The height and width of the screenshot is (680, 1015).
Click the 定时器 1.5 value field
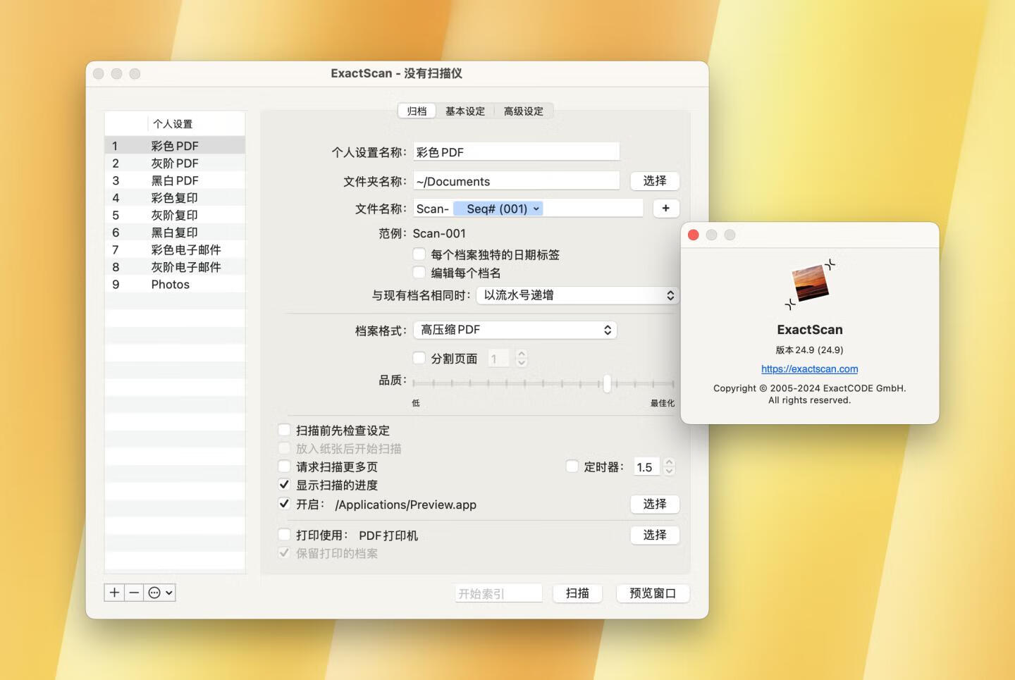[646, 466]
